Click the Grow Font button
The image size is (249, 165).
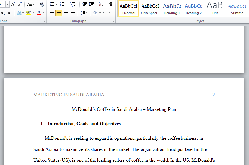coord(13,4)
